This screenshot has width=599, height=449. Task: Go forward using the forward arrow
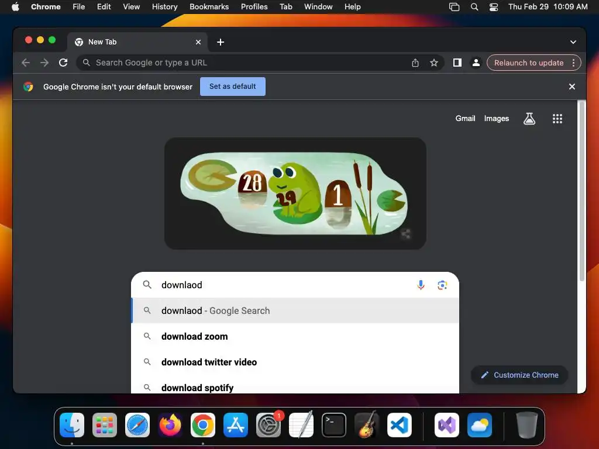pyautogui.click(x=44, y=63)
